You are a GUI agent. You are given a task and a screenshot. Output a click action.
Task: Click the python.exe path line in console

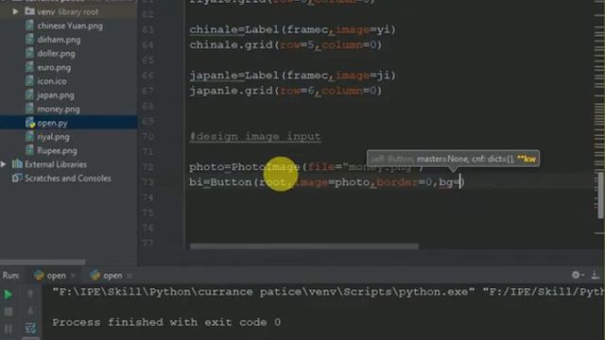click(328, 292)
